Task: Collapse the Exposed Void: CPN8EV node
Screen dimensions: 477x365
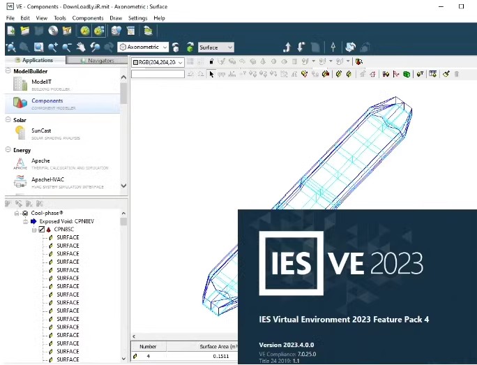Action: tap(26, 221)
